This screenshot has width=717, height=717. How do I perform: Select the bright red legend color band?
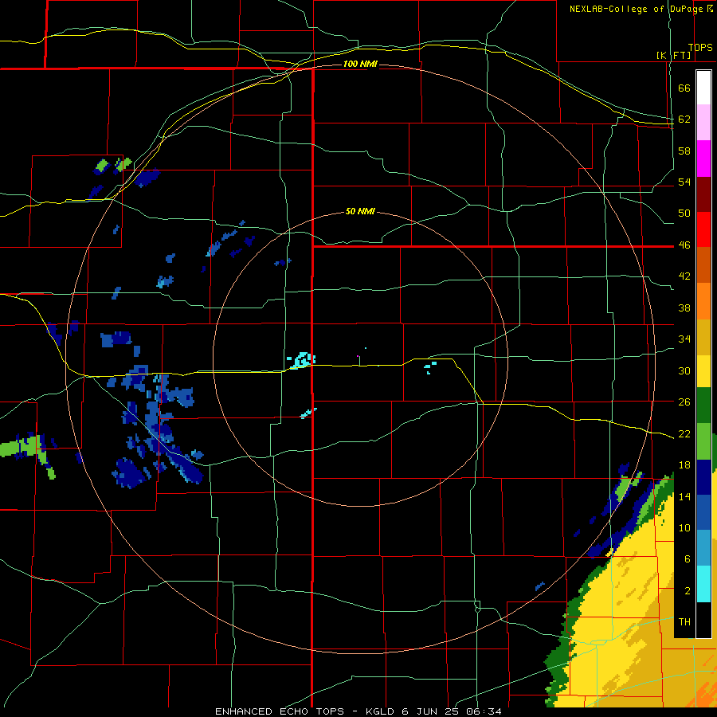click(x=703, y=229)
